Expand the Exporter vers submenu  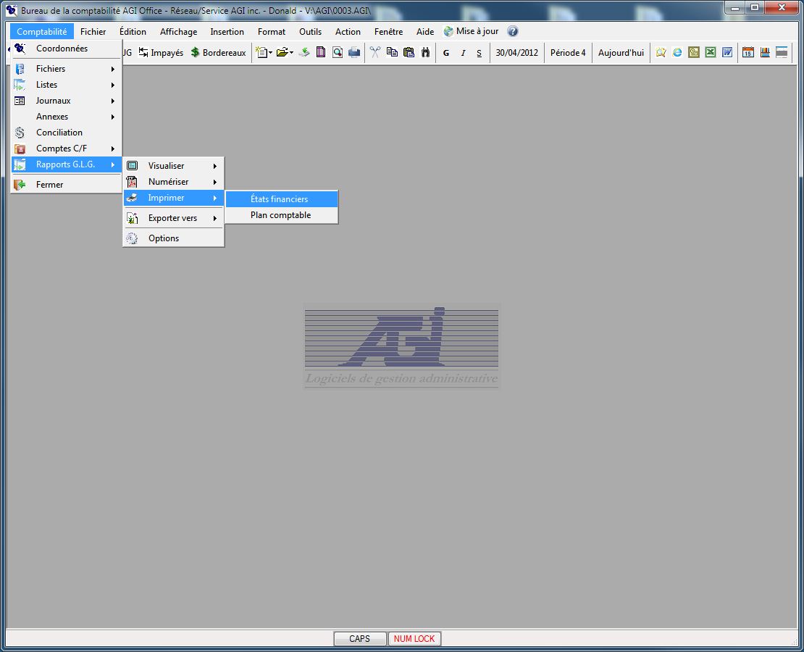pyautogui.click(x=173, y=218)
